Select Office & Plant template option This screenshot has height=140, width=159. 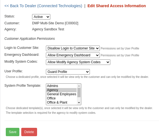(61, 102)
